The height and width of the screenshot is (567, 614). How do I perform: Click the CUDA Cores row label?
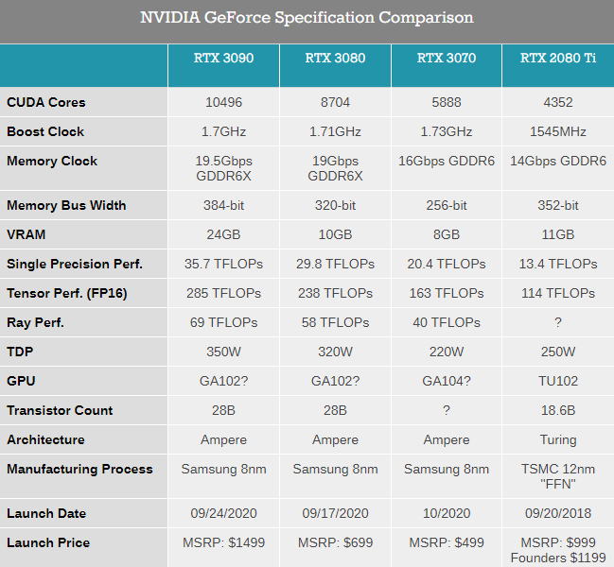pos(46,102)
